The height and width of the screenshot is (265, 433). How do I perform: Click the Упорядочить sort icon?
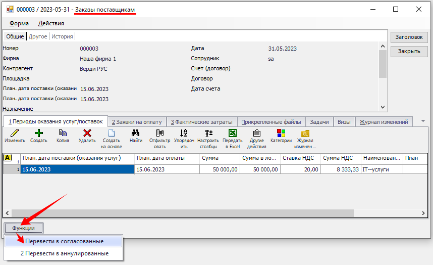click(184, 134)
